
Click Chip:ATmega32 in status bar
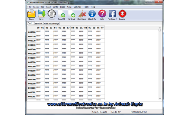[x=100, y=112]
